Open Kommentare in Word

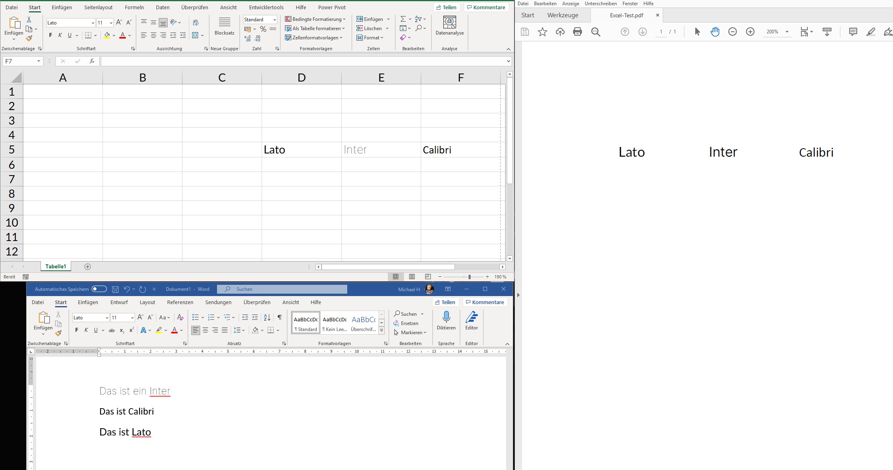coord(485,302)
